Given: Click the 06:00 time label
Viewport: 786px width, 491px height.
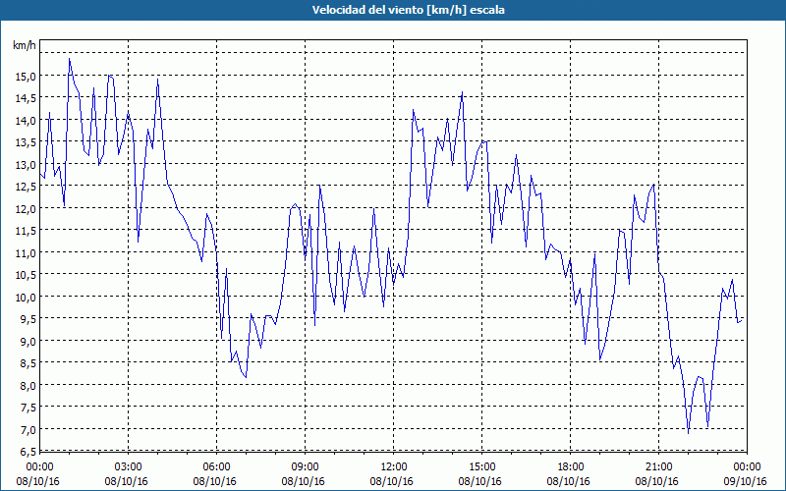Looking at the screenshot, I should (x=216, y=467).
